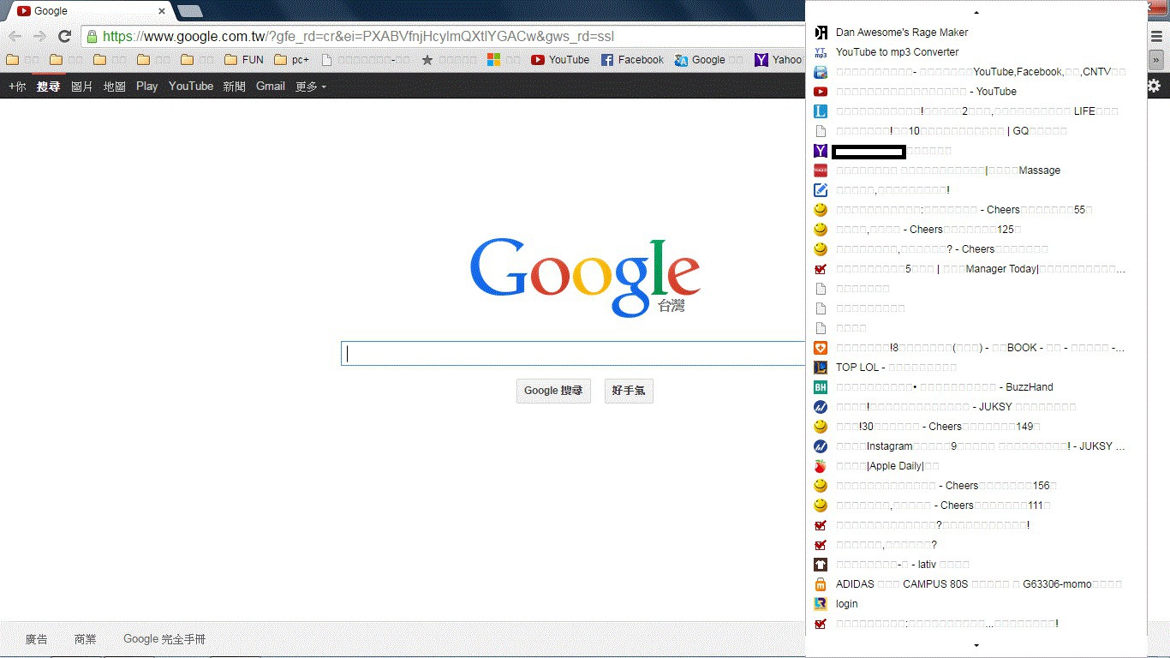Open the JUKSY Instagram bookmark
This screenshot has height=658, width=1170.
(976, 446)
